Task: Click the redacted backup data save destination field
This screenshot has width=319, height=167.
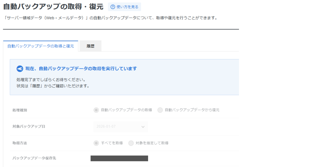Action: click(119, 158)
